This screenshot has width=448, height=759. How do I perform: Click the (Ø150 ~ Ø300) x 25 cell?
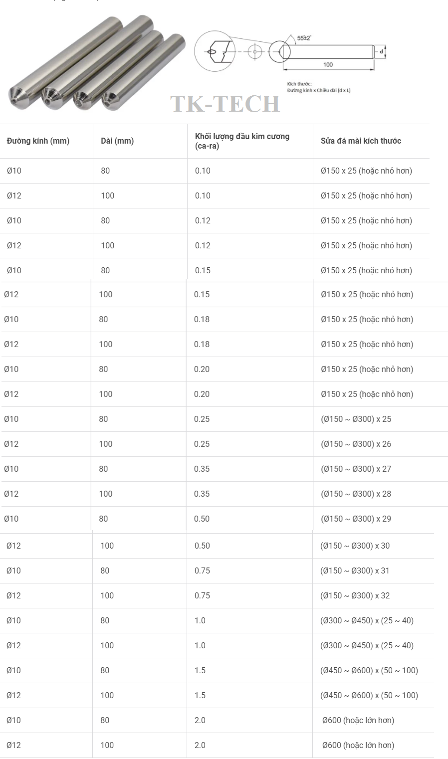click(x=356, y=419)
